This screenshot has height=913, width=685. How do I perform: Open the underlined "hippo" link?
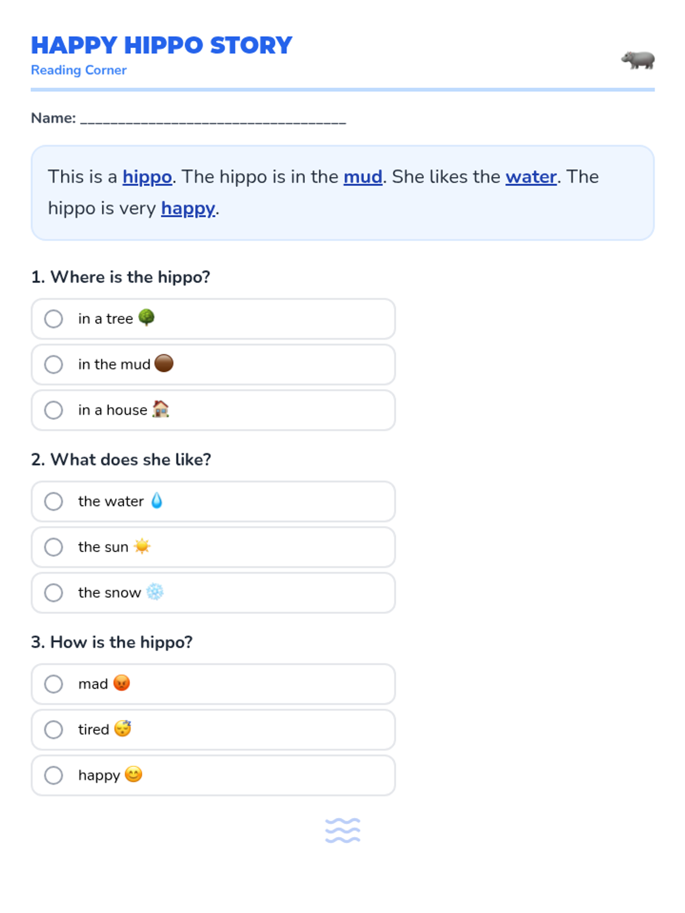(147, 177)
